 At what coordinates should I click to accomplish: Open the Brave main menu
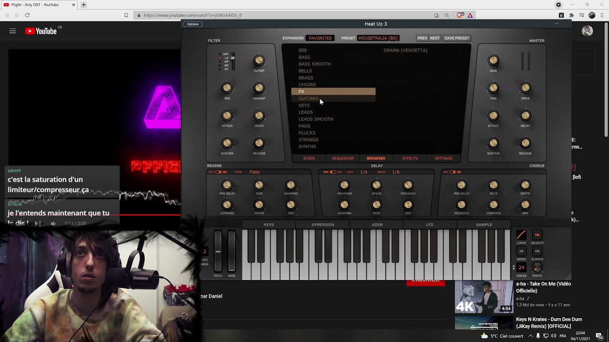602,15
